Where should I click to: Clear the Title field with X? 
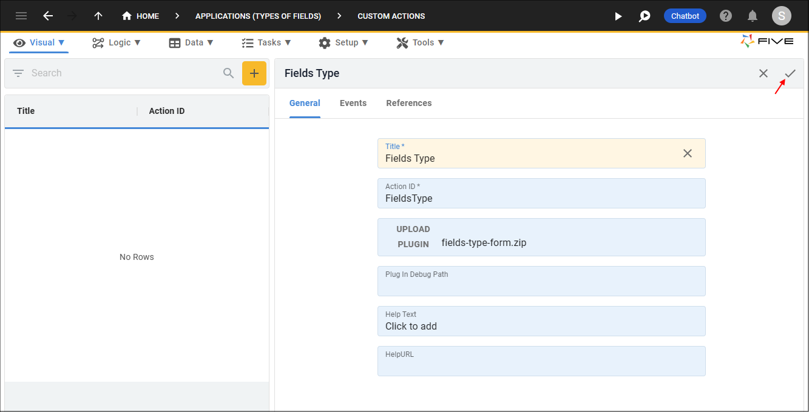(688, 153)
